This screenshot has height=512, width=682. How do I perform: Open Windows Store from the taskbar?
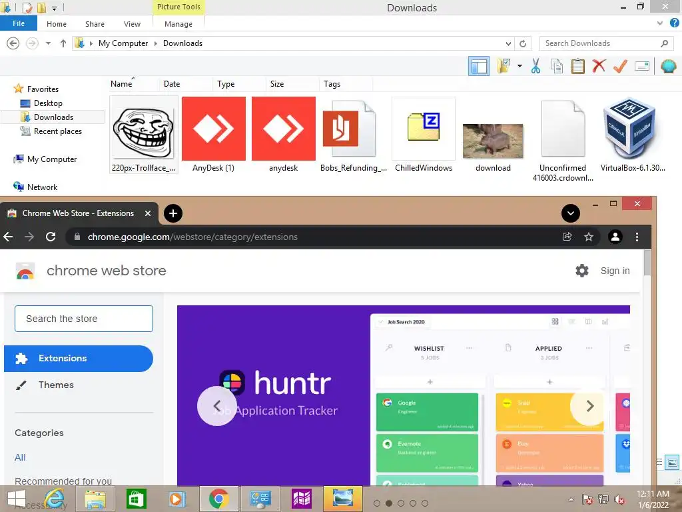136,499
